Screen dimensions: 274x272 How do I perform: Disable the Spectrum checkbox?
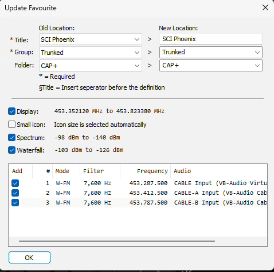coord(11,137)
